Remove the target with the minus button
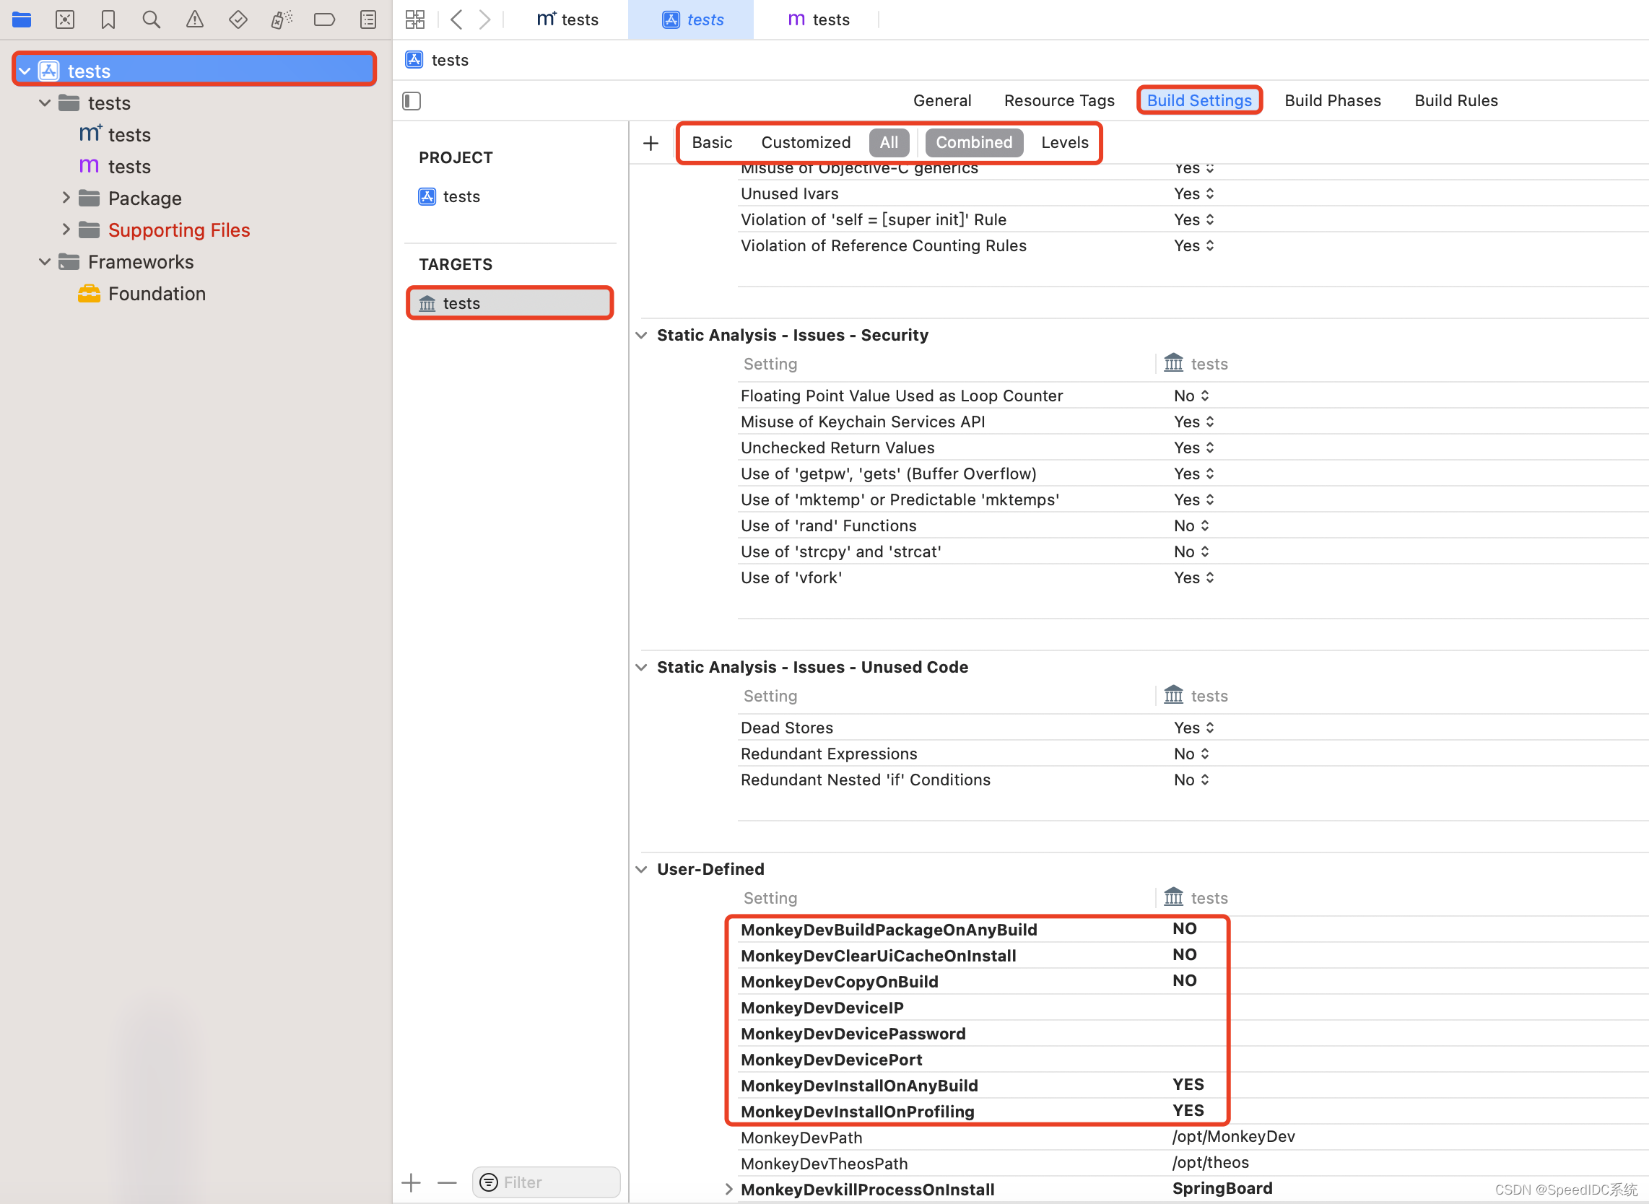The width and height of the screenshot is (1649, 1204). coord(447,1182)
